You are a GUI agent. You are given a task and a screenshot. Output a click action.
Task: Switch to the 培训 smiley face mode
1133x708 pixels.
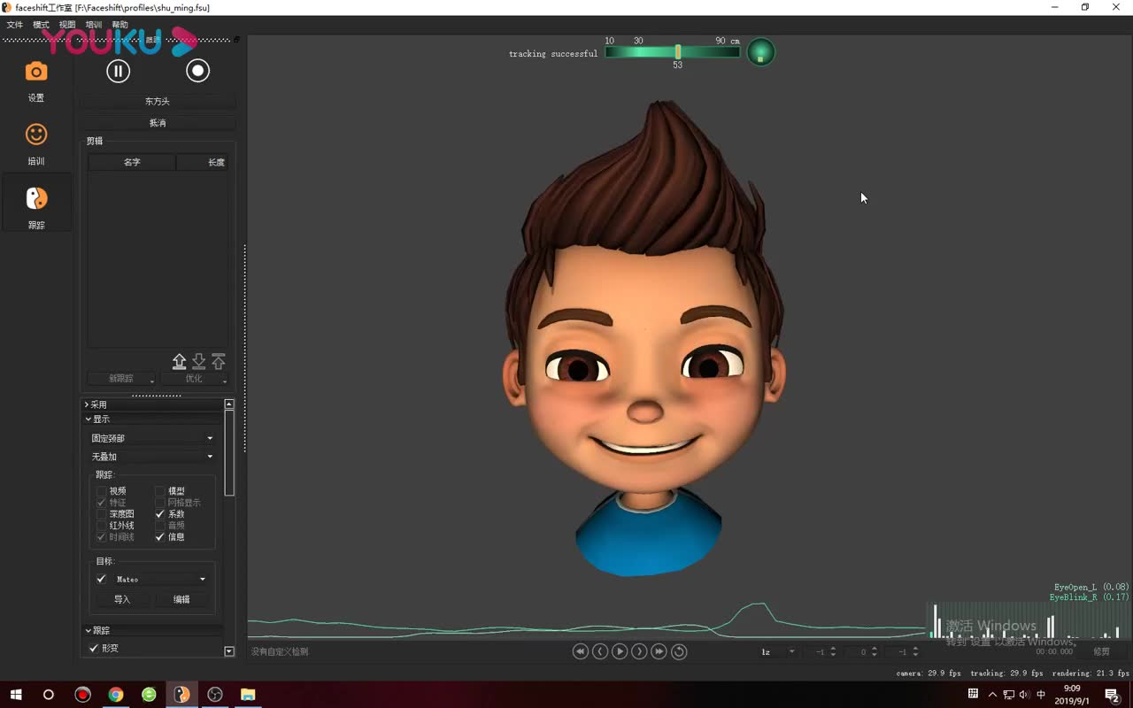click(x=35, y=135)
